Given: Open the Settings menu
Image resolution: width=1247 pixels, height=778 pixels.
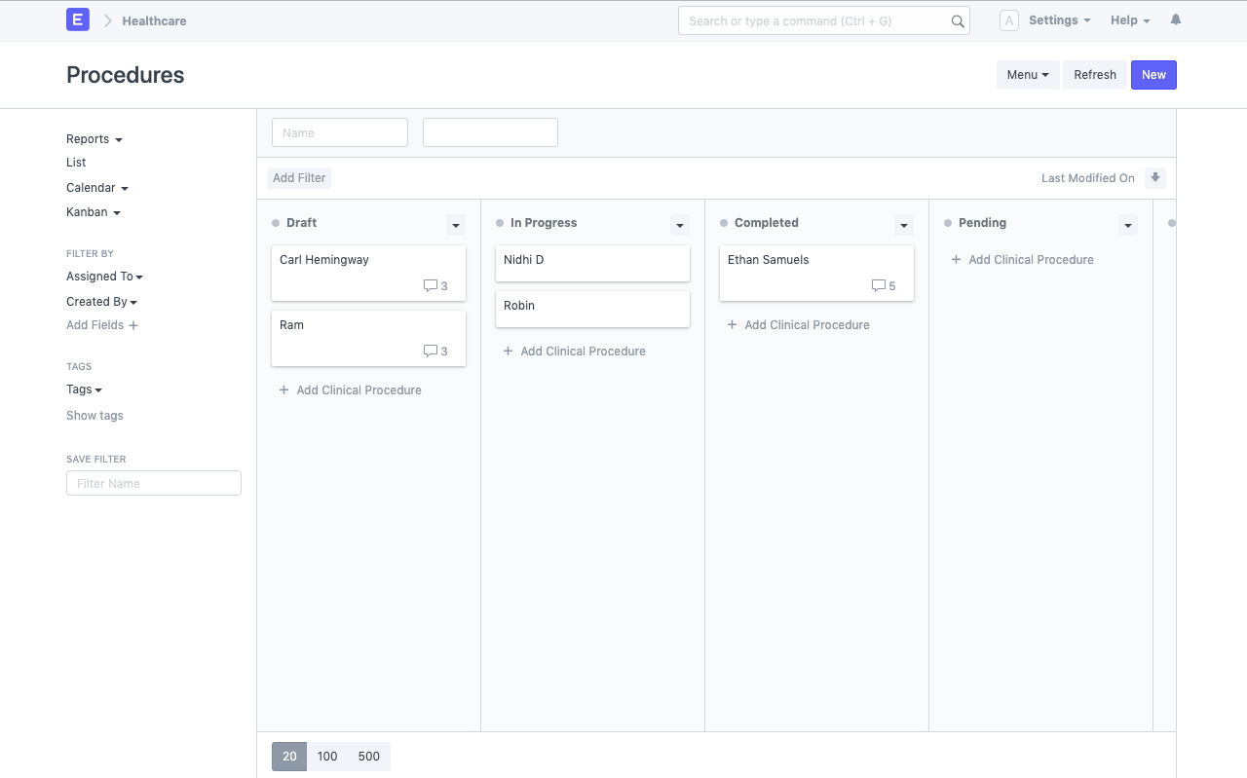Looking at the screenshot, I should point(1059,20).
